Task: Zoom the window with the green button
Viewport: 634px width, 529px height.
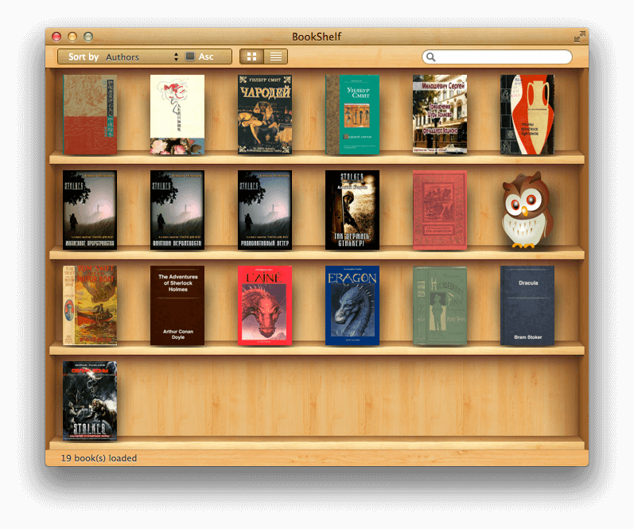Action: (x=88, y=37)
